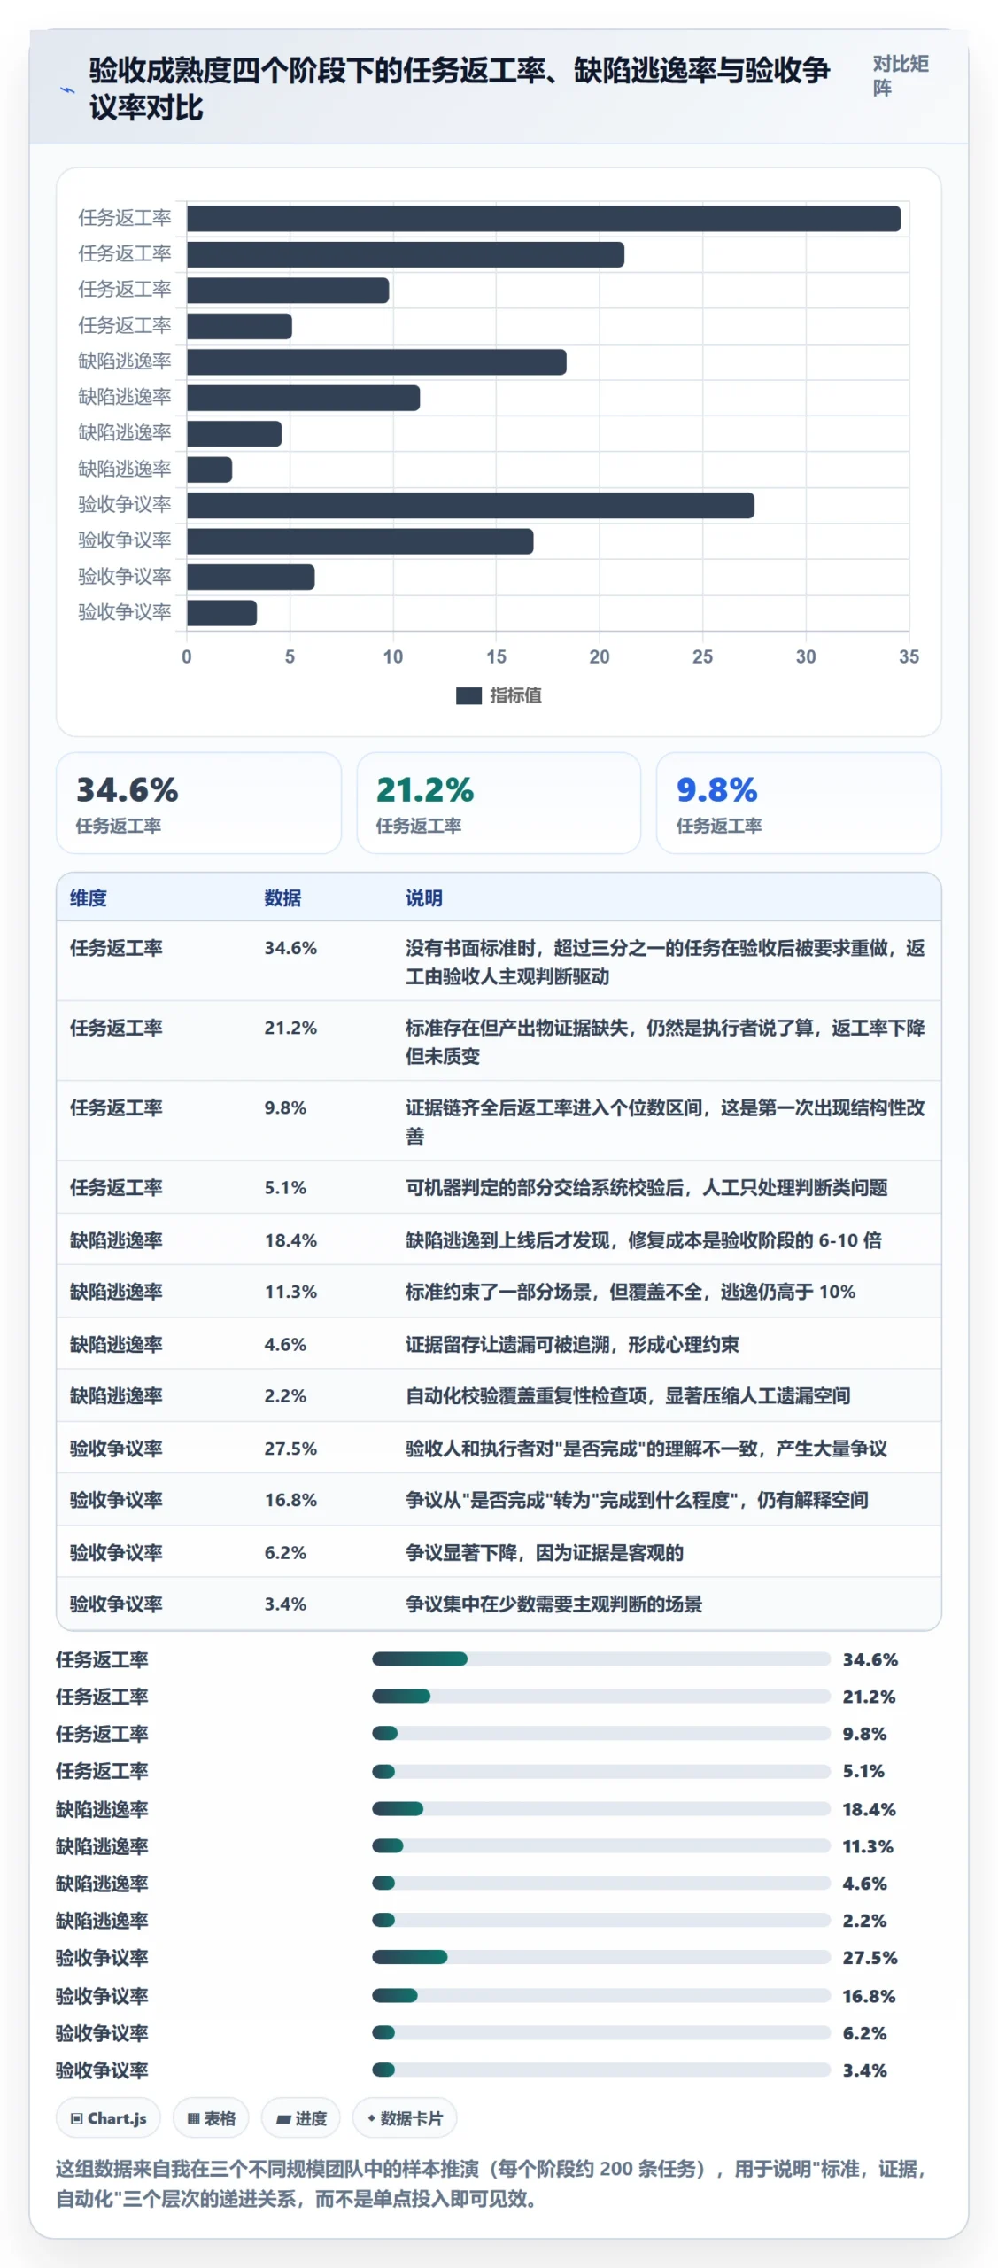Click the 18.4% value in the table
Screen dimensions: 998x2268
pyautogui.click(x=290, y=1240)
